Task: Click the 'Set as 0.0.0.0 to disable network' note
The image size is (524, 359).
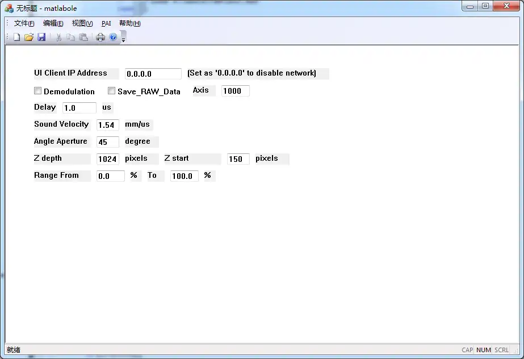Action: (251, 73)
